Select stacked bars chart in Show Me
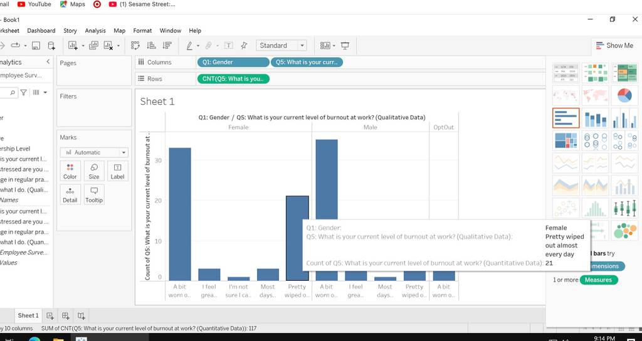This screenshot has height=341, width=642. (596, 118)
